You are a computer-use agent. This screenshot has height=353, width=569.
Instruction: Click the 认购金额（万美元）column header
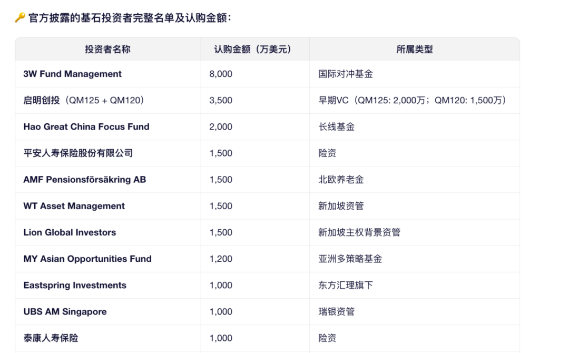[253, 49]
